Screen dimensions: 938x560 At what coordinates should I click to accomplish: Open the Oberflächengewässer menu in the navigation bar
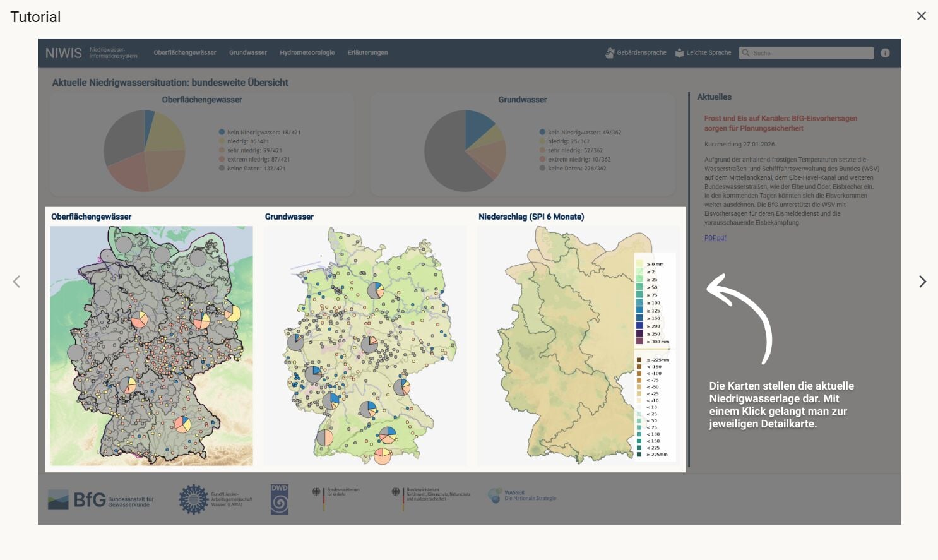(x=185, y=53)
